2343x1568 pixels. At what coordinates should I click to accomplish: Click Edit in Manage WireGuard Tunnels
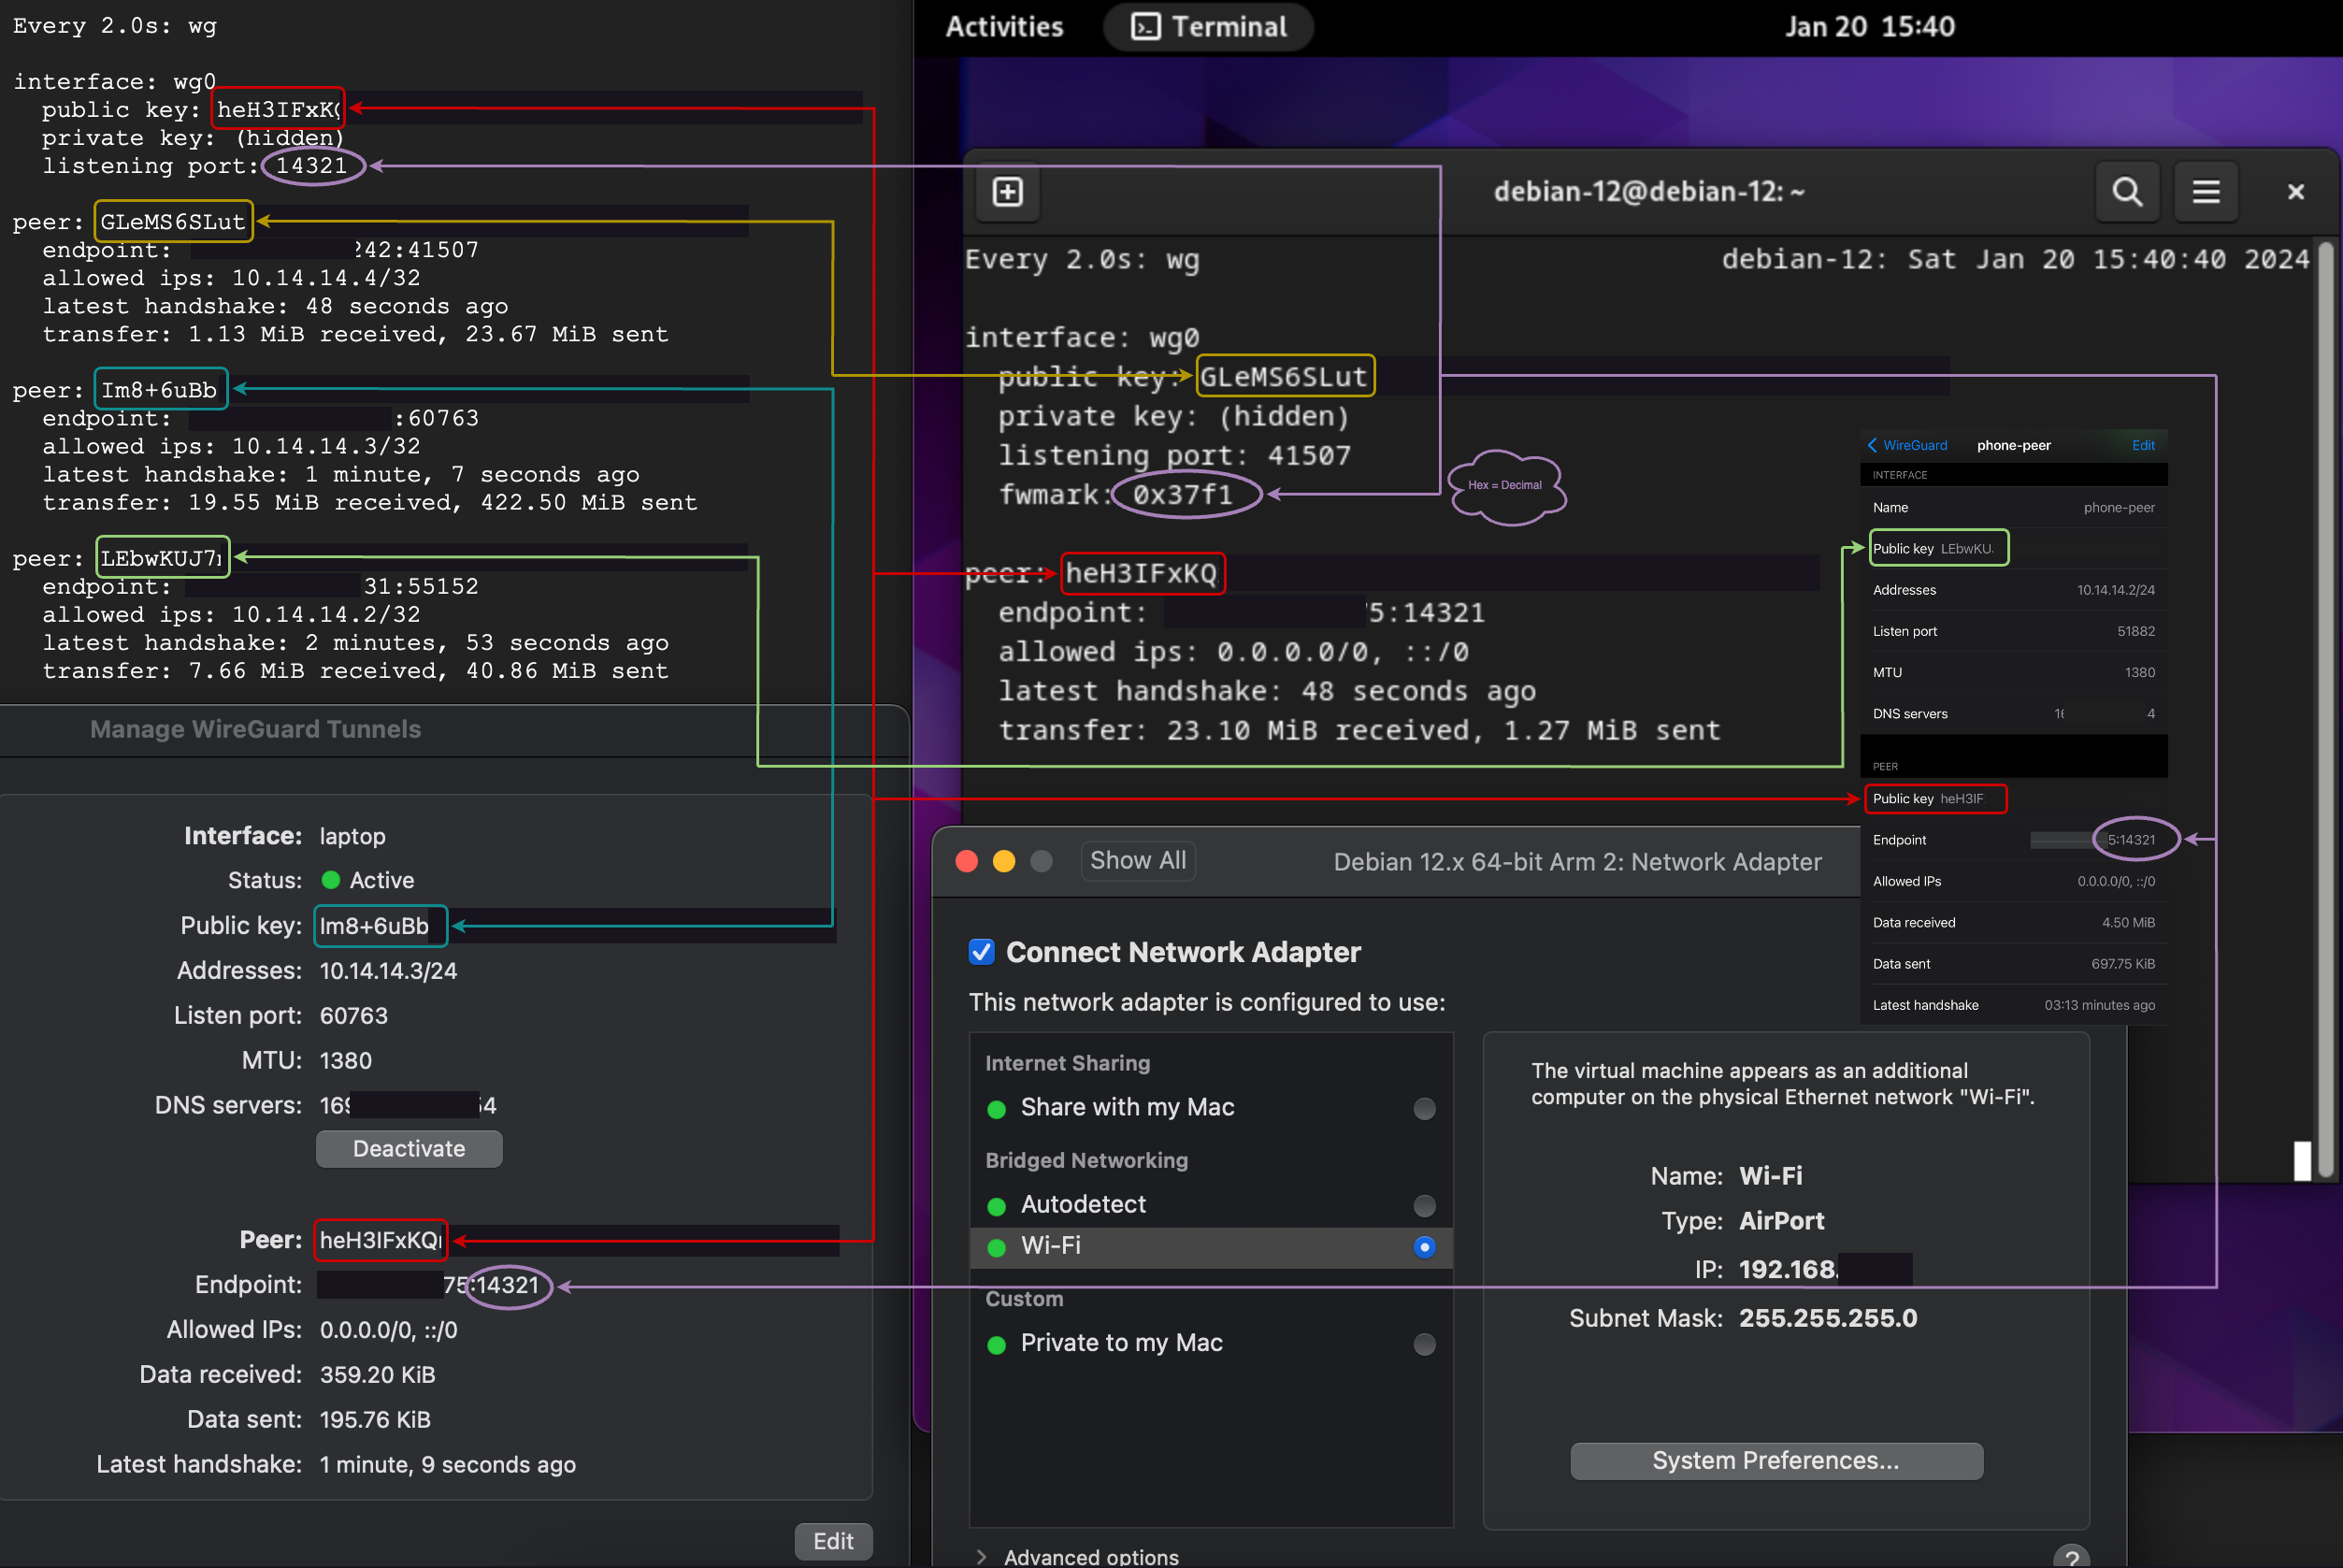(833, 1541)
